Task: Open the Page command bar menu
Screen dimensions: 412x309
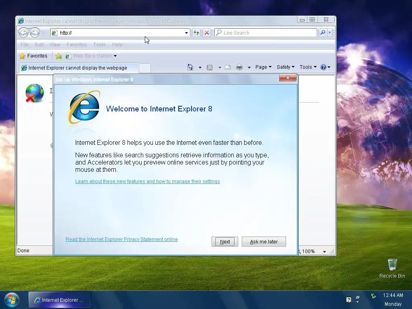Action: click(263, 67)
